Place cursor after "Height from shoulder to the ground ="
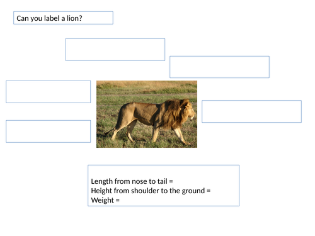The width and height of the screenshot is (315, 236). (x=210, y=191)
